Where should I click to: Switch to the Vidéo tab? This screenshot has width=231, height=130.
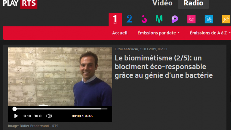pos(162,3)
